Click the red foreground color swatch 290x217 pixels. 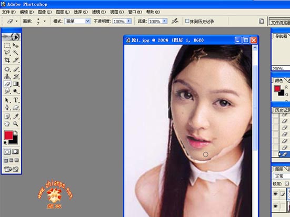point(8,136)
